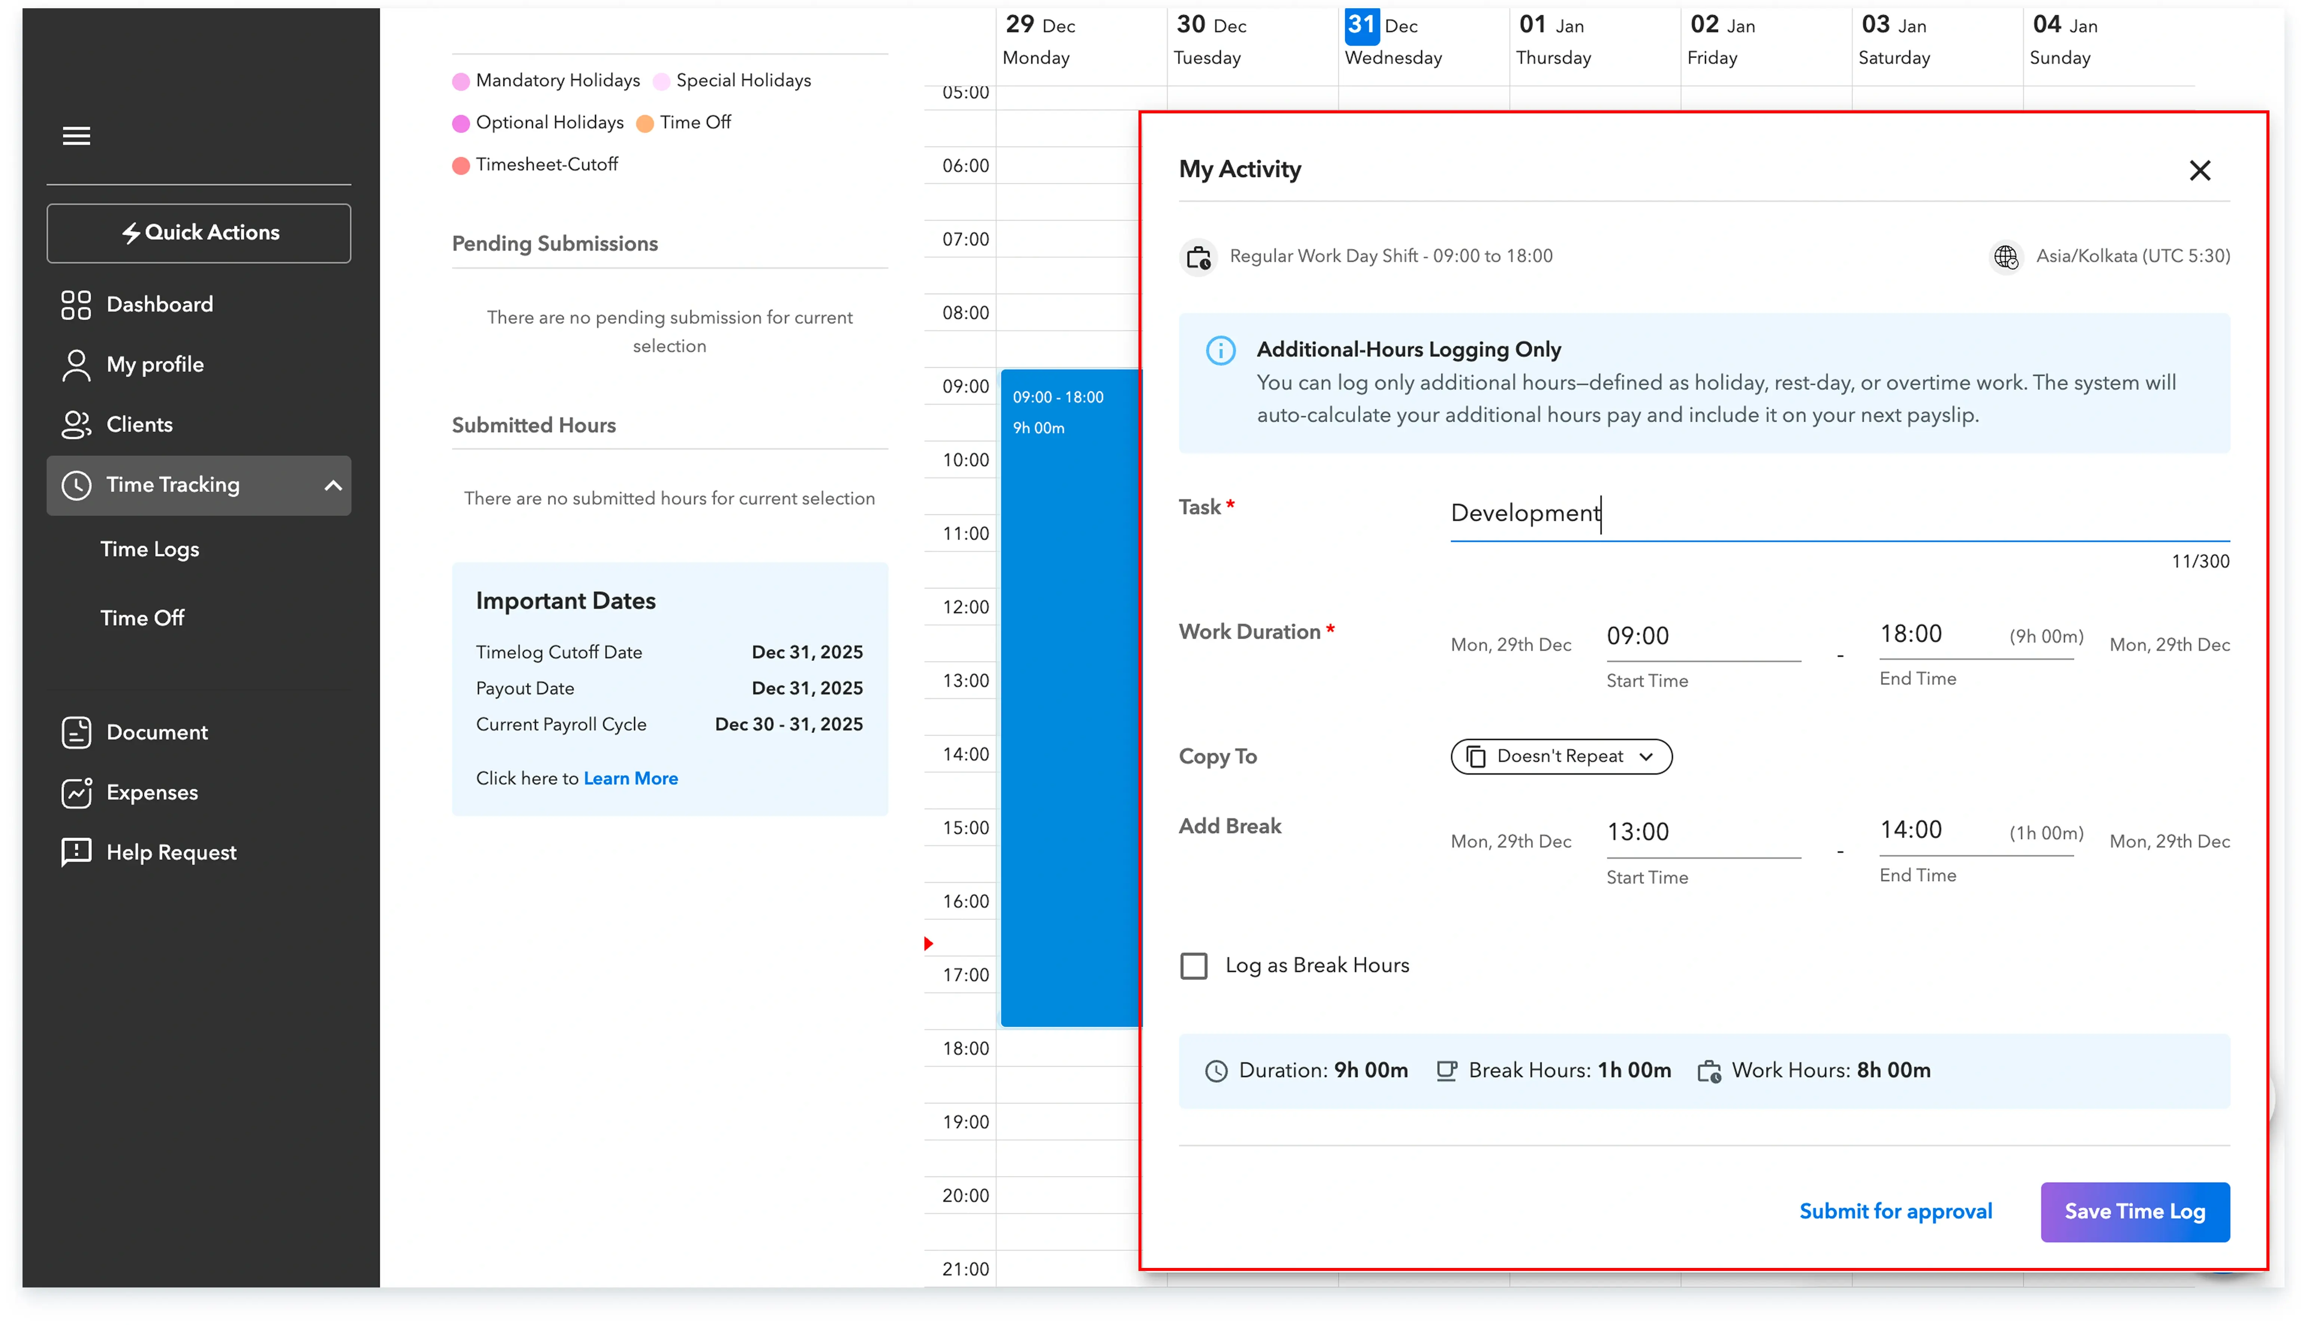Click the timezone globe icon

tap(2006, 257)
